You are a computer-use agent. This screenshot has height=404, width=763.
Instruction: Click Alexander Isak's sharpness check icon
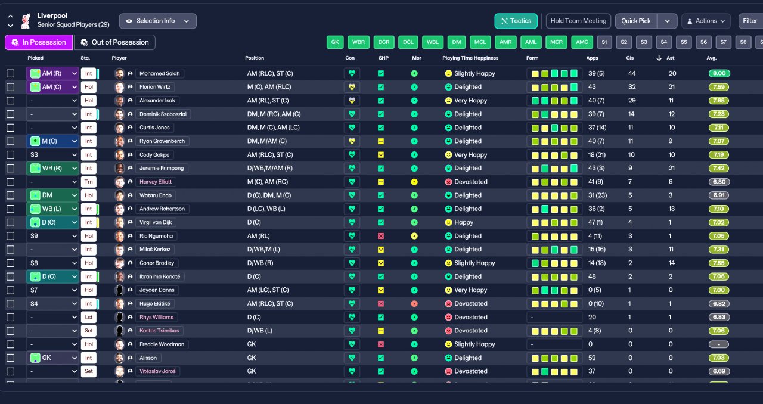[381, 101]
